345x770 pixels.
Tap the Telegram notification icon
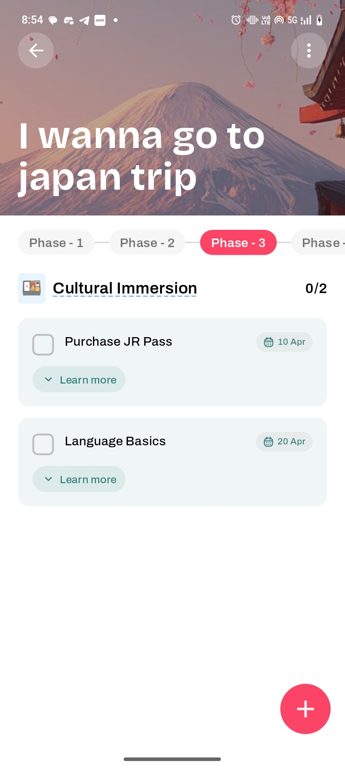[x=84, y=20]
